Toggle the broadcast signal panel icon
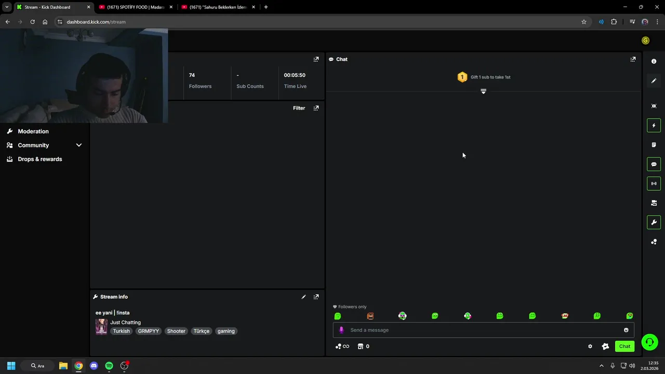This screenshot has width=665, height=374. tap(654, 183)
